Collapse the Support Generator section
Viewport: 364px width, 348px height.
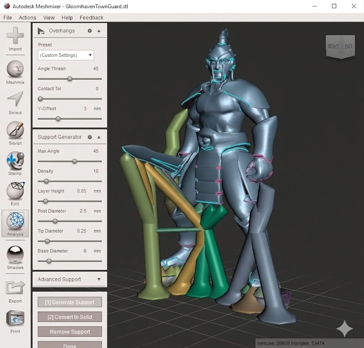(99, 137)
